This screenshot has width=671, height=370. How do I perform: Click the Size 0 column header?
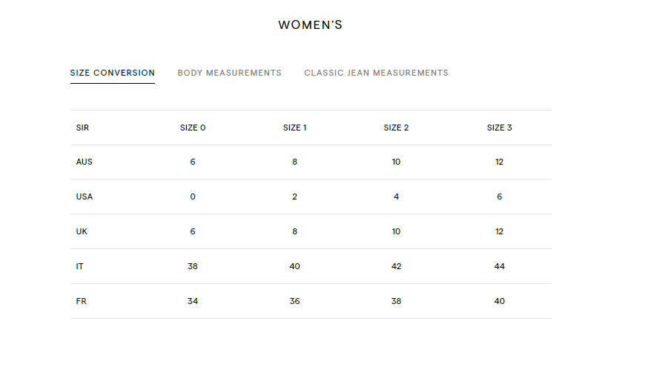coord(193,128)
